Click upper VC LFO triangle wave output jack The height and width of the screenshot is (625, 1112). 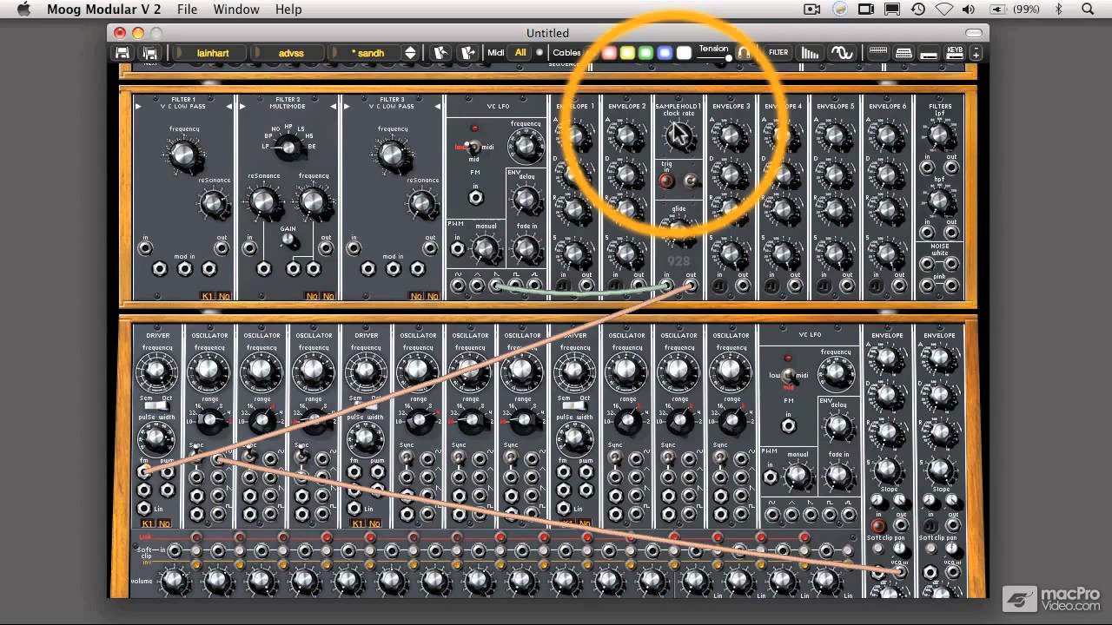coord(479,286)
